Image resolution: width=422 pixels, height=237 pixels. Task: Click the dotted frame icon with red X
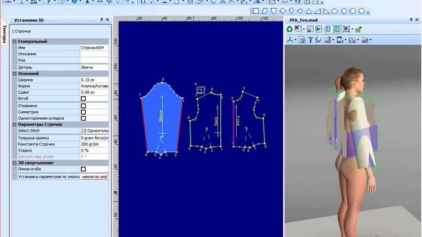tap(347, 29)
